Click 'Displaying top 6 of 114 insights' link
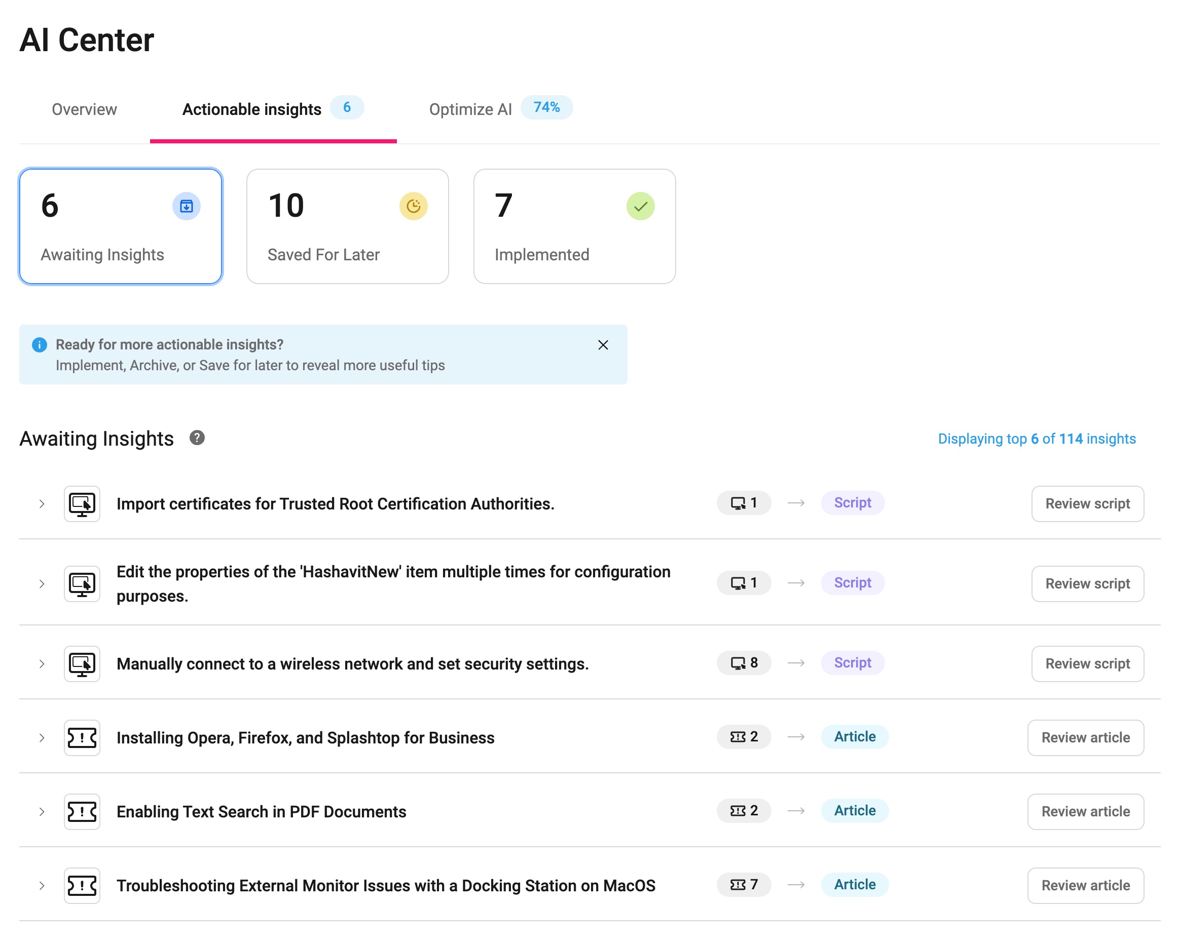Viewport: 1178px width, 945px height. coord(1037,439)
